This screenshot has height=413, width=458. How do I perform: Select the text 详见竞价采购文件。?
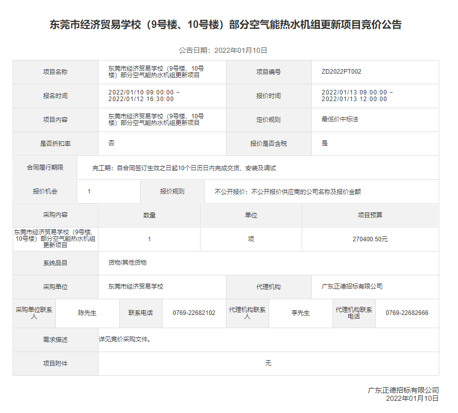coord(125,339)
